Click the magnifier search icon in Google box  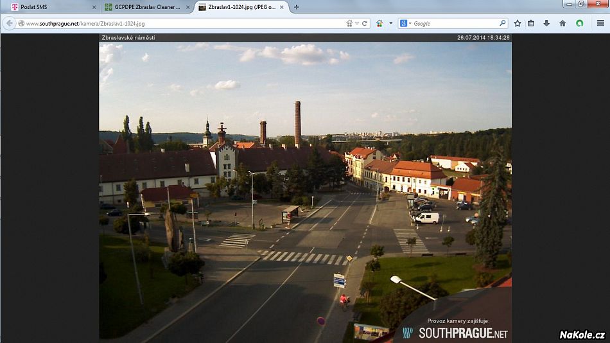tap(503, 23)
